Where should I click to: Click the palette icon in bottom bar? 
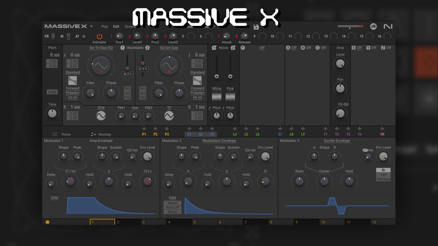point(48,222)
